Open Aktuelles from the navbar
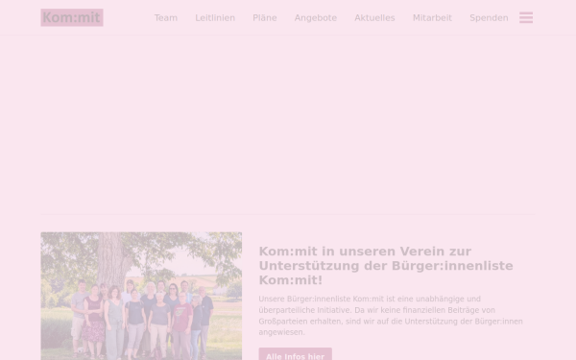Image resolution: width=576 pixels, height=360 pixels. coord(374,18)
